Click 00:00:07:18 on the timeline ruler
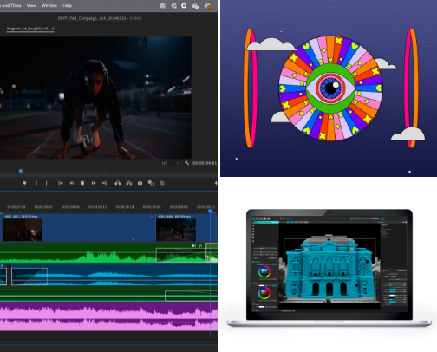The width and height of the screenshot is (437, 352). pos(16,207)
